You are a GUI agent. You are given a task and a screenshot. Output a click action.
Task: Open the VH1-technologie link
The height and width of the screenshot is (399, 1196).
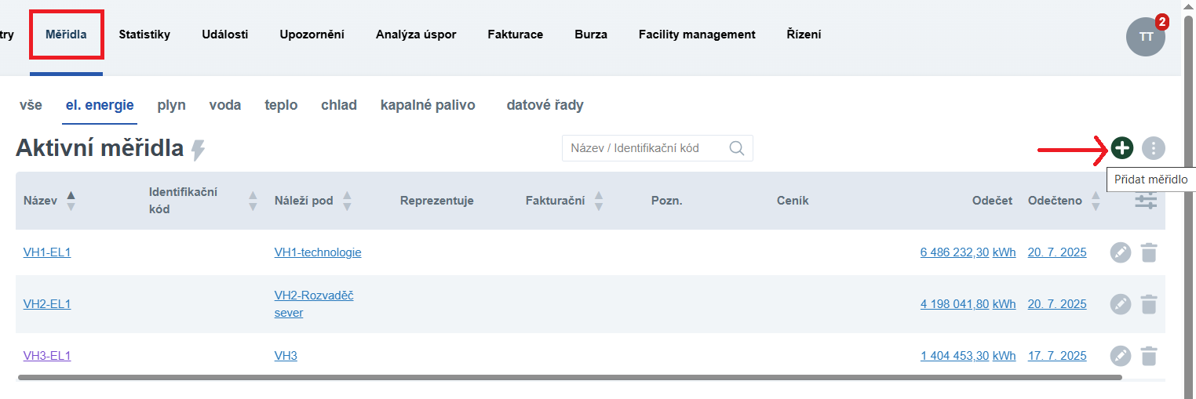(317, 252)
